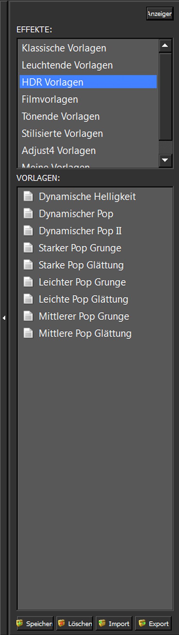
Task: Click the effects list scroll-up arrow
Action: click(165, 46)
